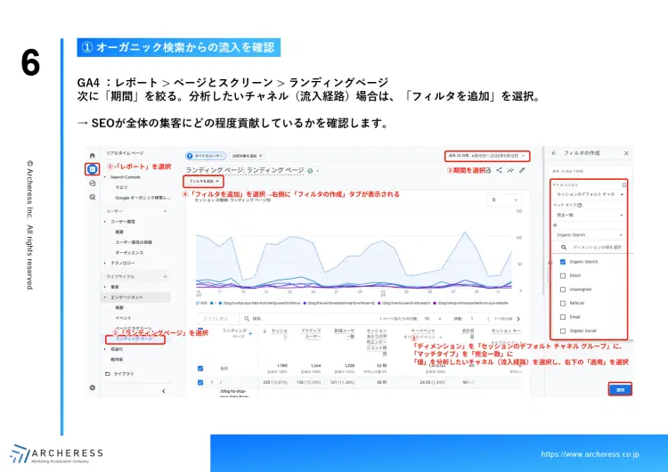Click the compare data icon beside share
The image size is (668, 472).
tap(488, 170)
